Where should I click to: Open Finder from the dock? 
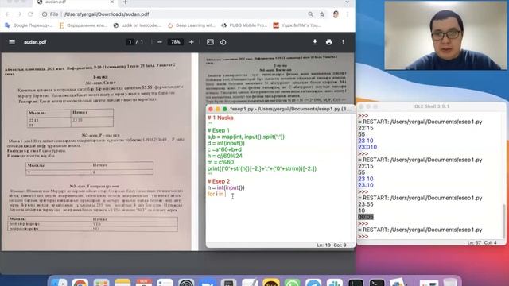(x=59, y=282)
